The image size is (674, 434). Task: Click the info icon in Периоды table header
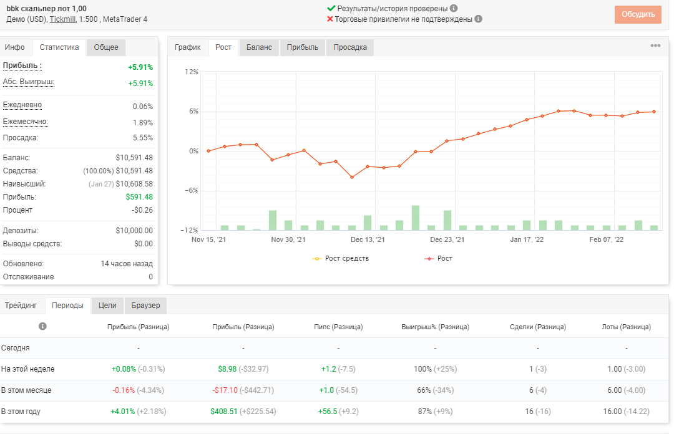(42, 326)
